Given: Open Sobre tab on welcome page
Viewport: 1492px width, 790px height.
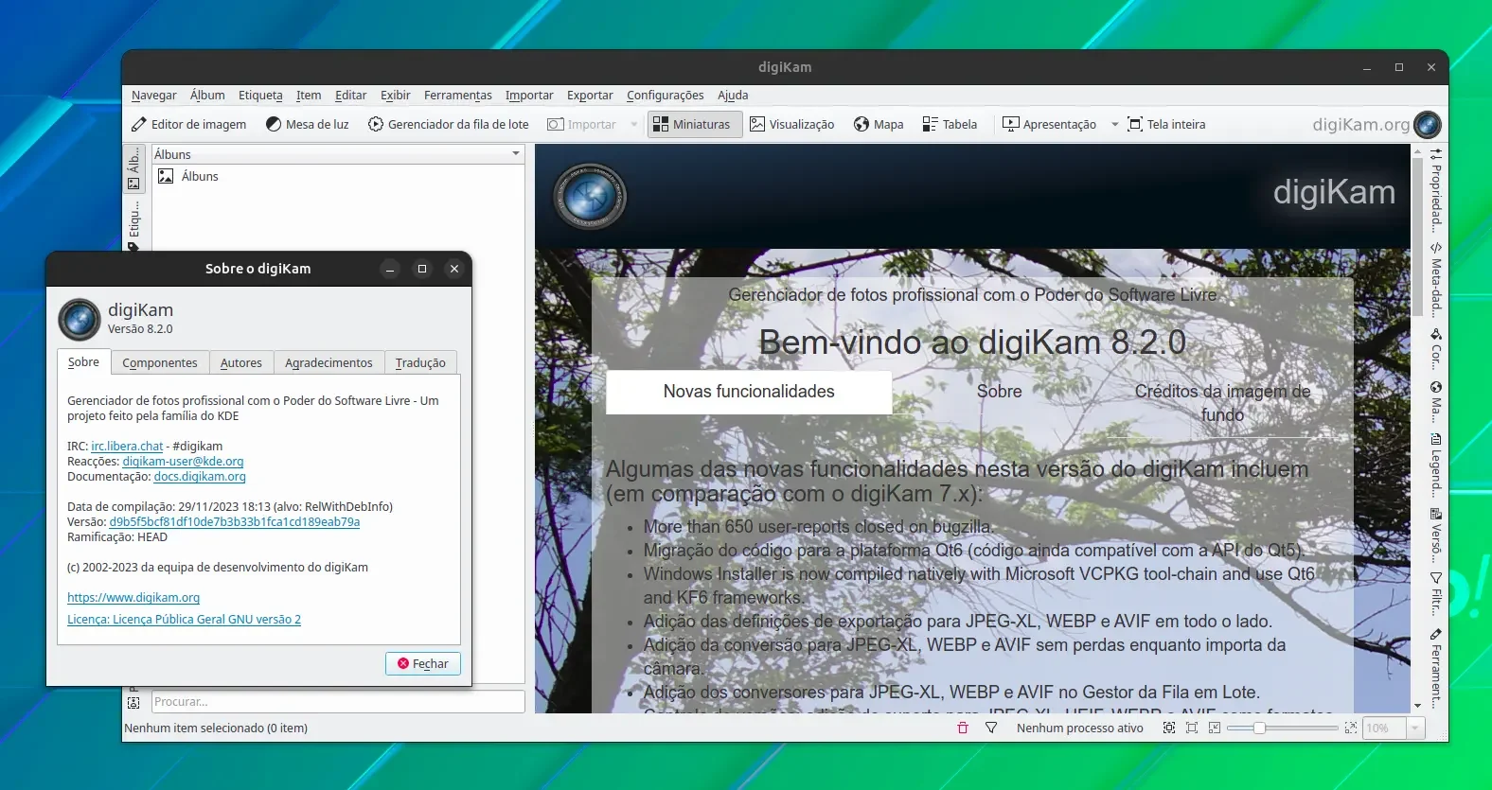Looking at the screenshot, I should click(x=1000, y=392).
